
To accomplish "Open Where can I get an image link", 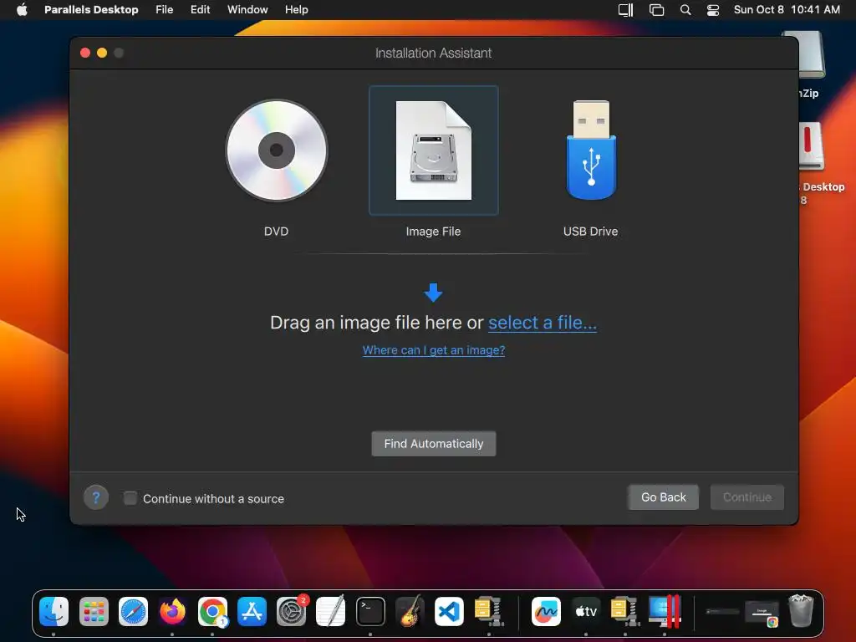I will pyautogui.click(x=434, y=350).
